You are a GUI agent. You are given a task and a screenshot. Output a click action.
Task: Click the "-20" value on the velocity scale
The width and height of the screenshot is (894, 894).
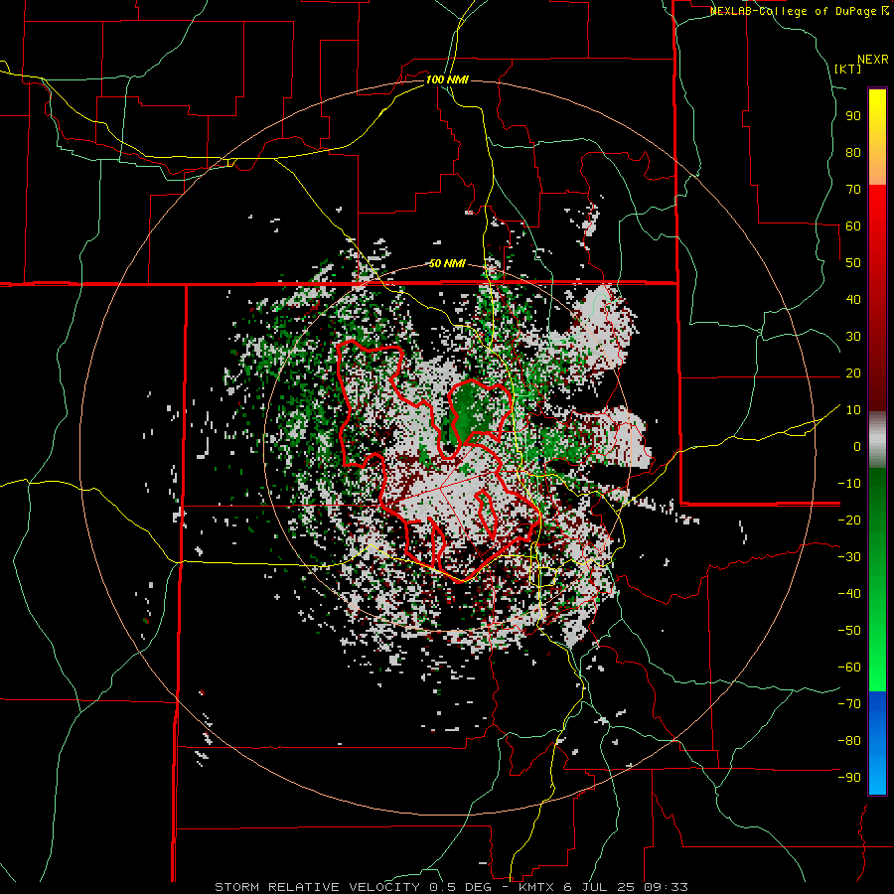click(x=849, y=521)
